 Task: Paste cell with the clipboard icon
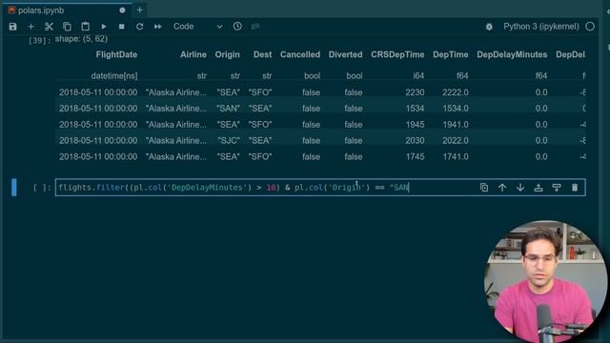[x=85, y=27]
